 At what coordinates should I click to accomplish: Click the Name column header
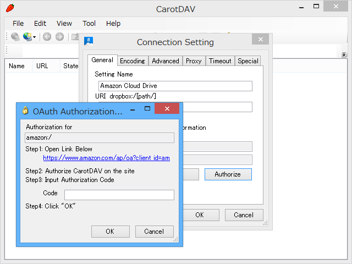(x=17, y=66)
